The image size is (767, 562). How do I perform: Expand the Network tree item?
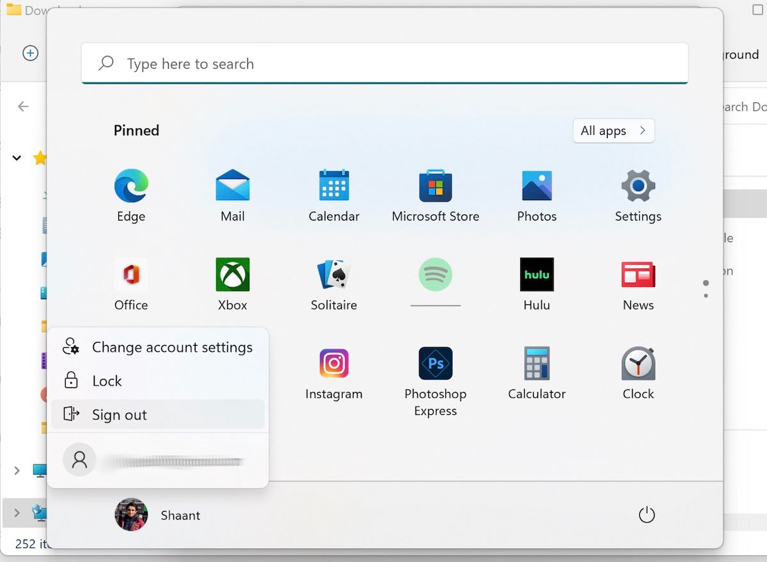(17, 512)
